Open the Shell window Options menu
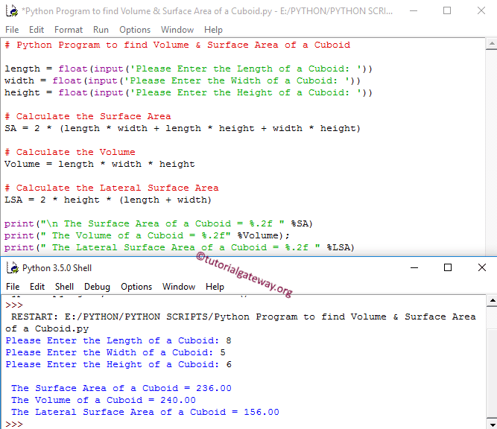The height and width of the screenshot is (429, 497). (x=136, y=287)
